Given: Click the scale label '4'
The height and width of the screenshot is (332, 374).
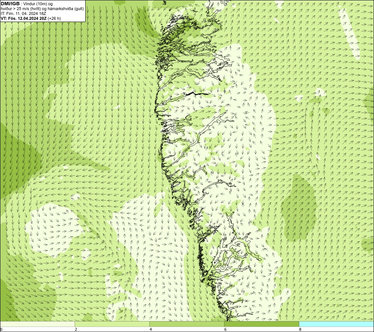Looking at the screenshot, I should 151,330.
